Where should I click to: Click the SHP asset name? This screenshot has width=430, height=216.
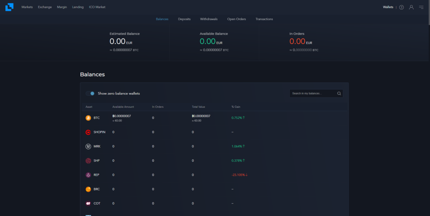pos(97,161)
